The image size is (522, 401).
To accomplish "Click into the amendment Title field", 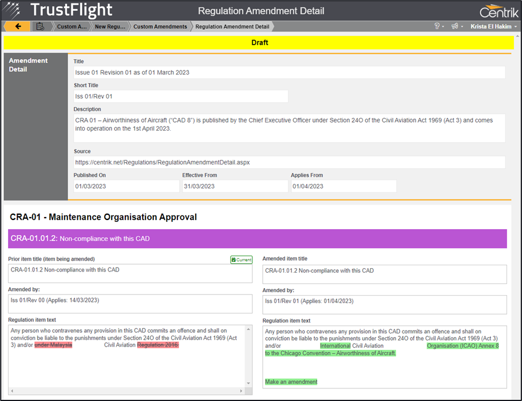I will 289,73.
